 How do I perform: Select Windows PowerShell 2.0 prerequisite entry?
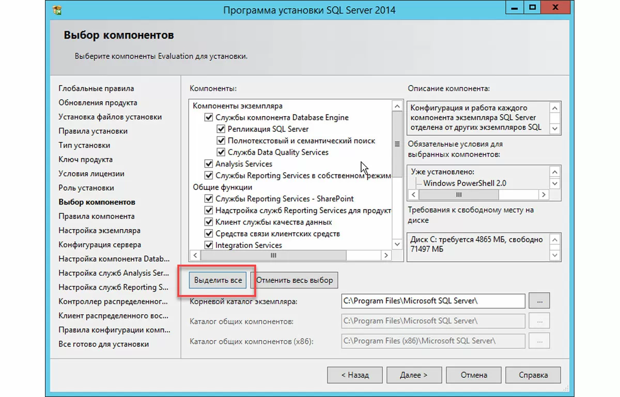coord(465,183)
